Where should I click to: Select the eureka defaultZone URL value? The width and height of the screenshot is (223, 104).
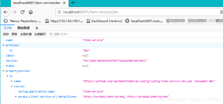[126, 97]
